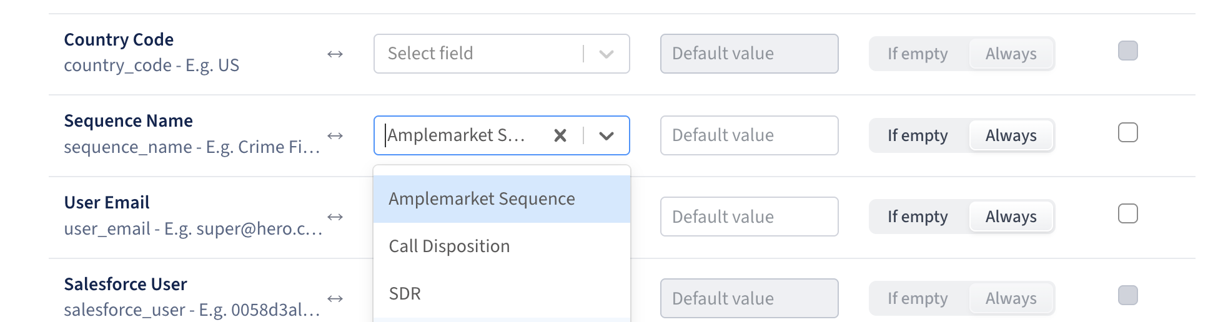Tick the checkbox in the Country Code row
This screenshot has height=322, width=1208.
1127,51
